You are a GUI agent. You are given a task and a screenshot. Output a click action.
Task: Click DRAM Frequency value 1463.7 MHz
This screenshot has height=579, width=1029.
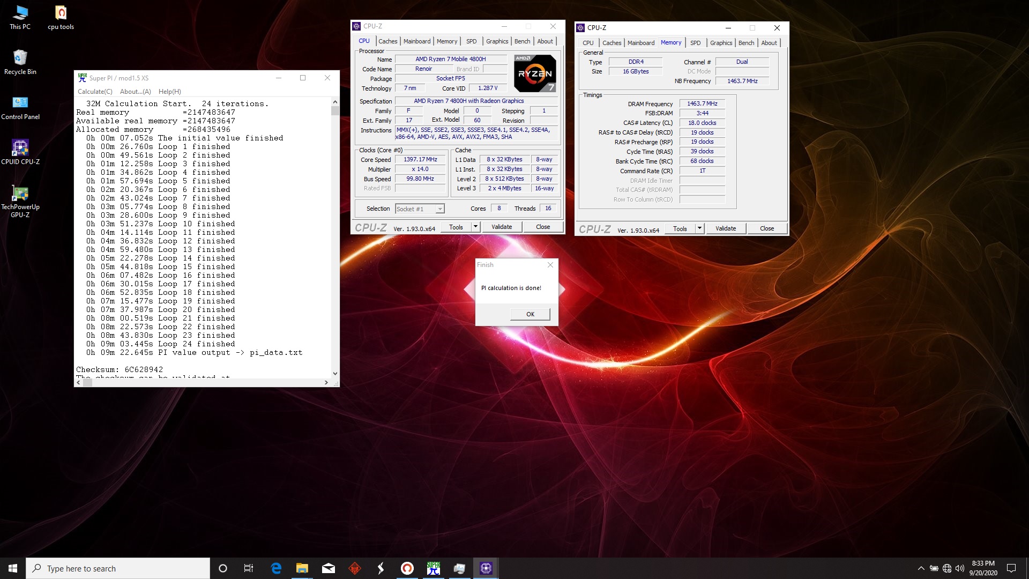pyautogui.click(x=702, y=104)
